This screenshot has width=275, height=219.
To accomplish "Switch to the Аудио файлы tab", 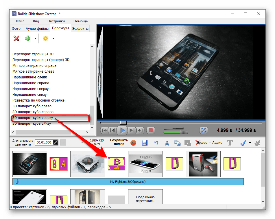I will pyautogui.click(x=37, y=28).
